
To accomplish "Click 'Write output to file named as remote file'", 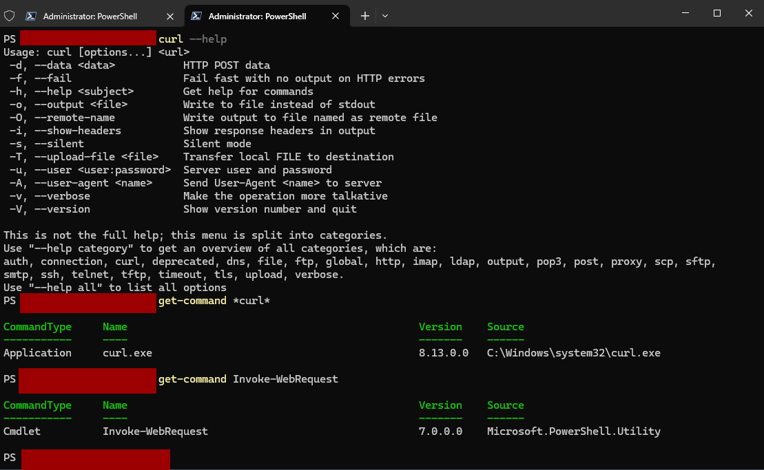I will [x=311, y=118].
